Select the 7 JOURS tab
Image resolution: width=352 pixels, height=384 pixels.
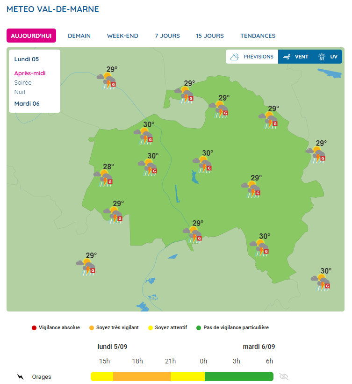[167, 36]
